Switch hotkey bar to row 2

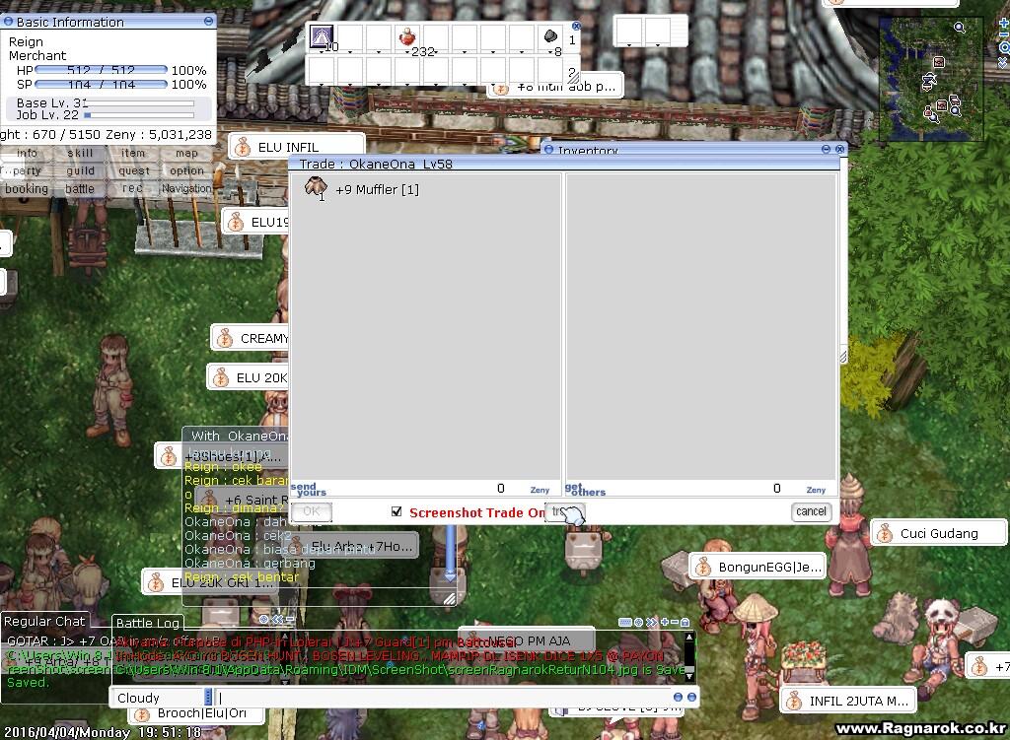[x=572, y=71]
